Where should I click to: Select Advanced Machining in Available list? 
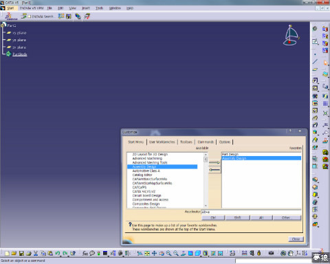point(147,158)
